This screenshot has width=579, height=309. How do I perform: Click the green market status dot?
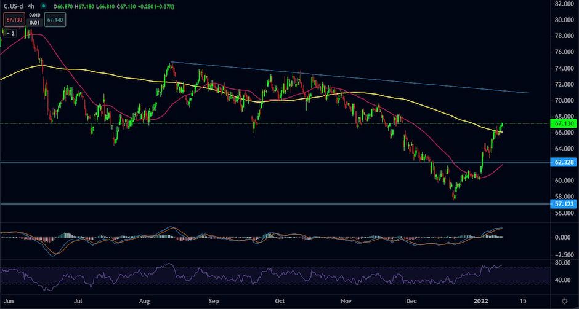pos(44,7)
